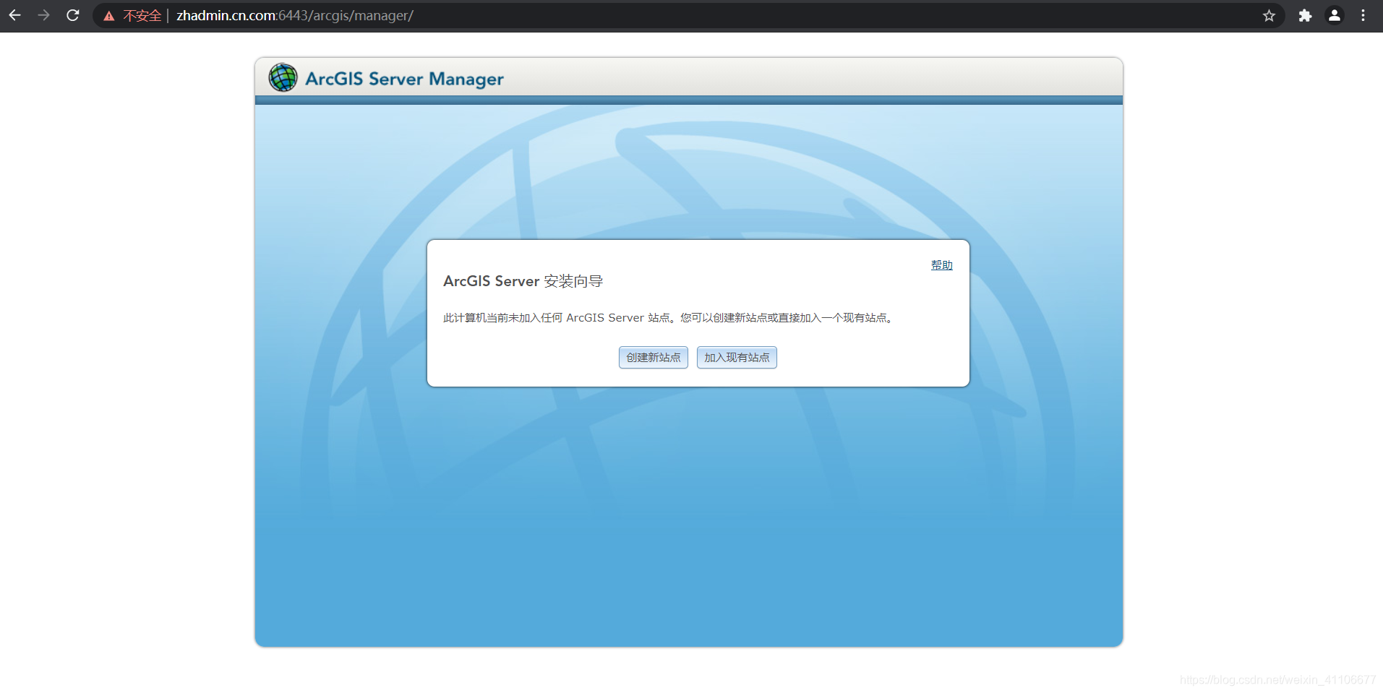Viewport: 1383px width, 693px height.
Task: Click the 此计算机当前未加入任何 description text
Action: click(670, 318)
